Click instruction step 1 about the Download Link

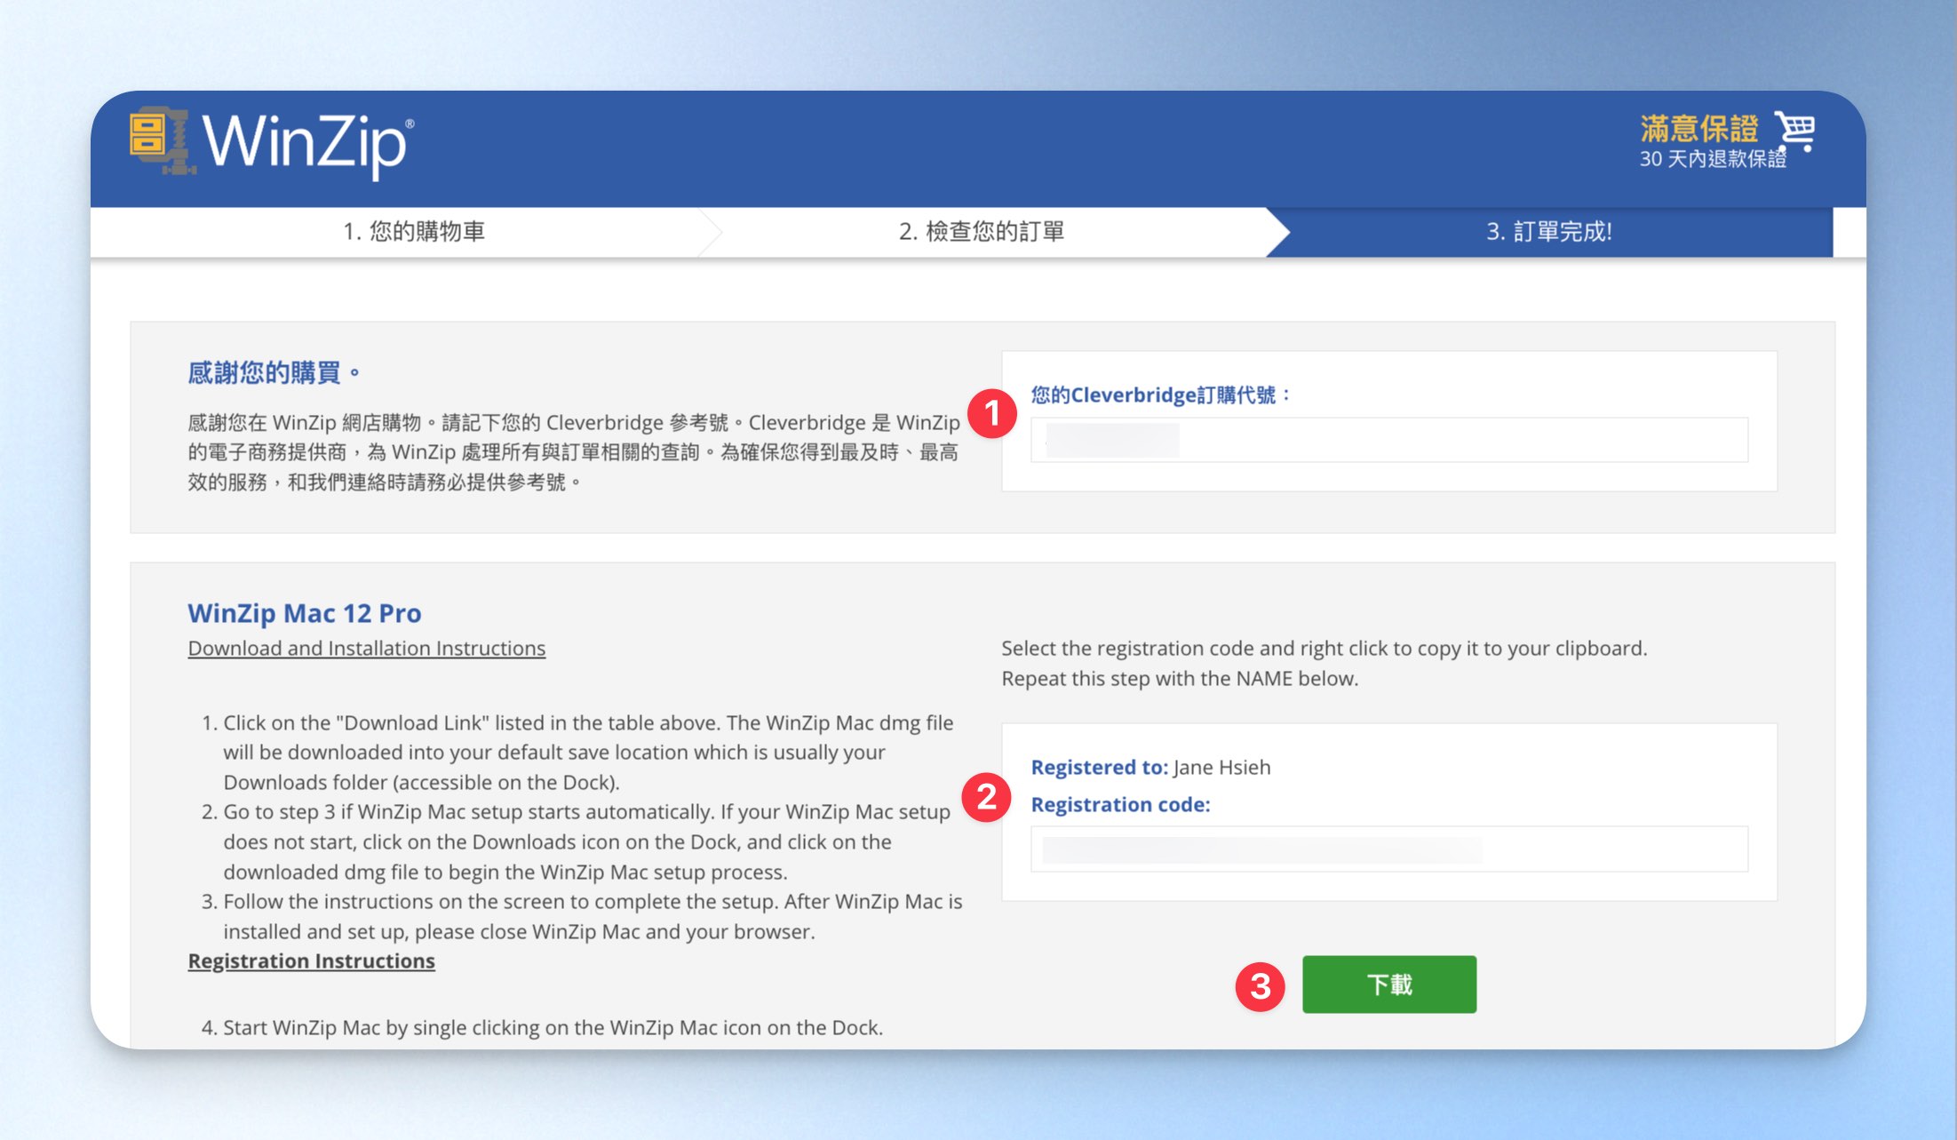(577, 753)
